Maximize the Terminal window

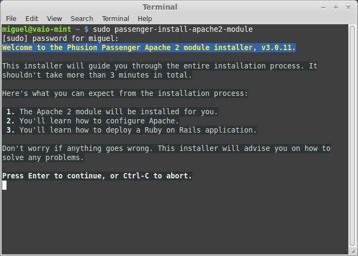pyautogui.click(x=336, y=8)
